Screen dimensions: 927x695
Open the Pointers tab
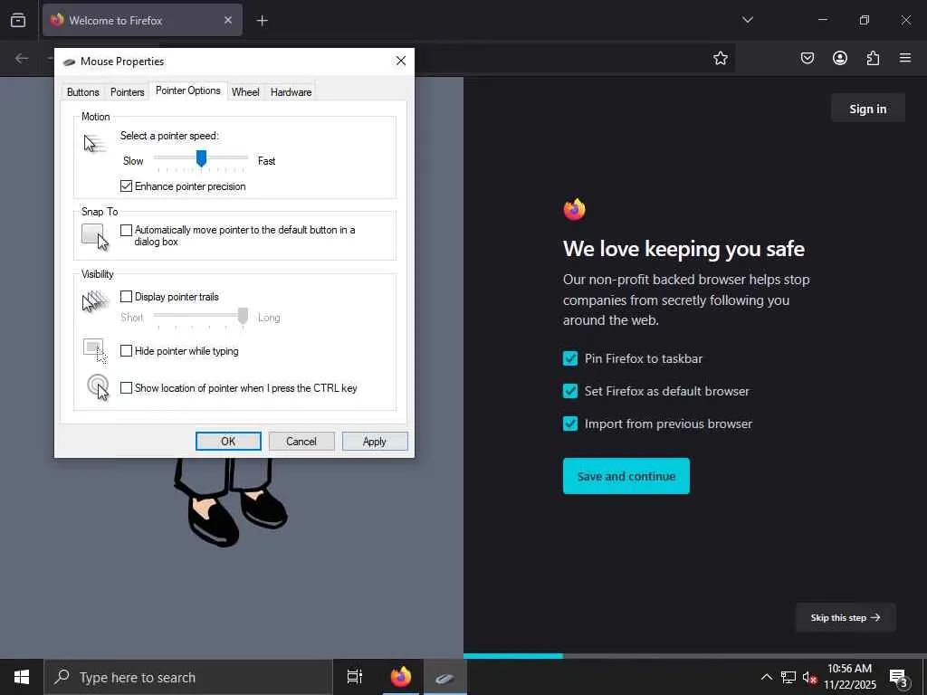coord(127,92)
